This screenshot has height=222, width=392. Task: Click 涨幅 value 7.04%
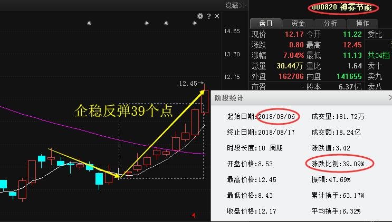click(x=294, y=55)
